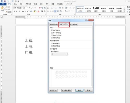Align text left in ribbon

click(x=48, y=11)
